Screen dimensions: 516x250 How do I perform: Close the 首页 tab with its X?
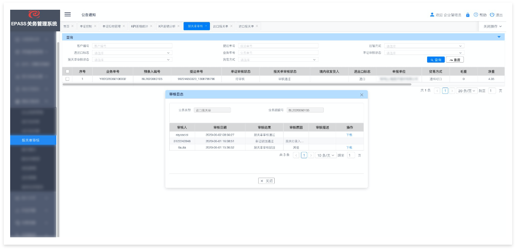click(72, 26)
